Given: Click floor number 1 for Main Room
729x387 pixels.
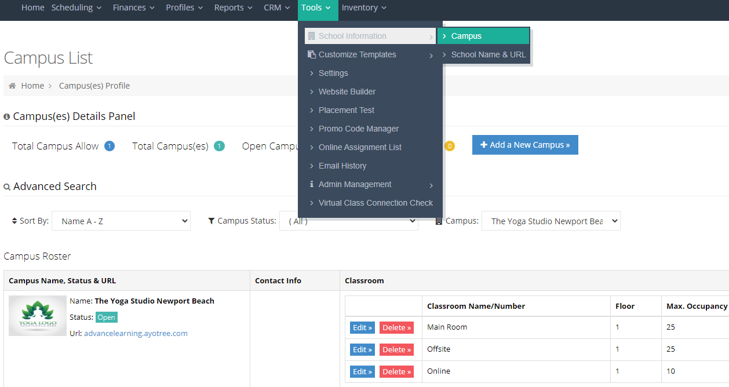Looking at the screenshot, I should [x=617, y=327].
